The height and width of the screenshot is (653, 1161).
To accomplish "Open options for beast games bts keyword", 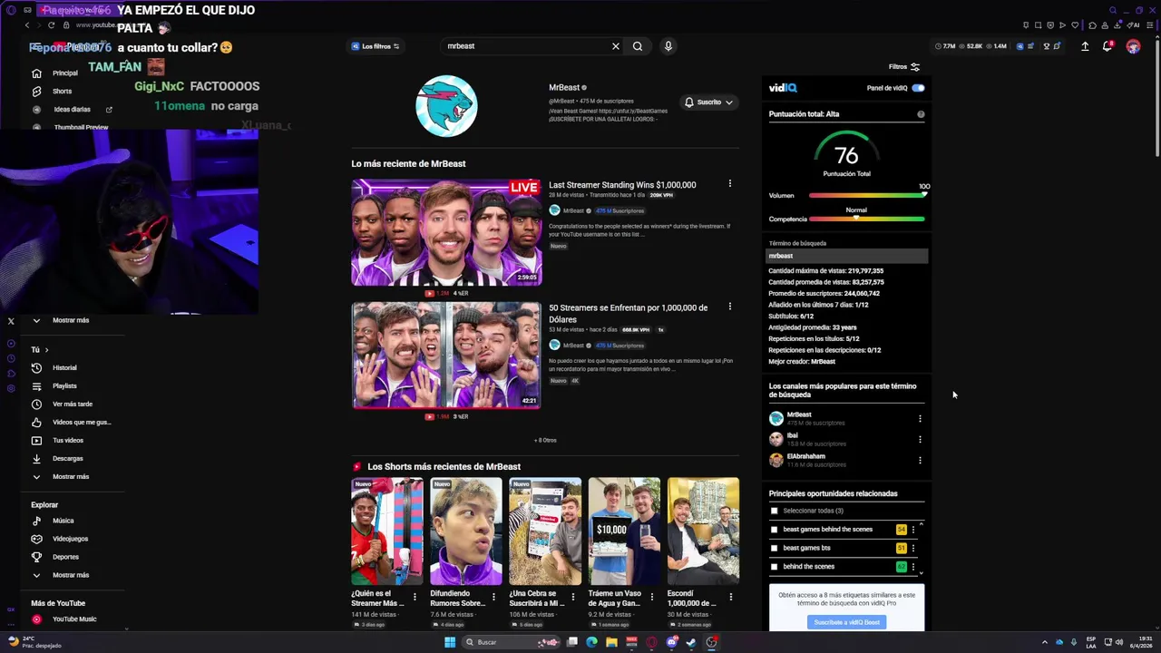I will pos(913,548).
